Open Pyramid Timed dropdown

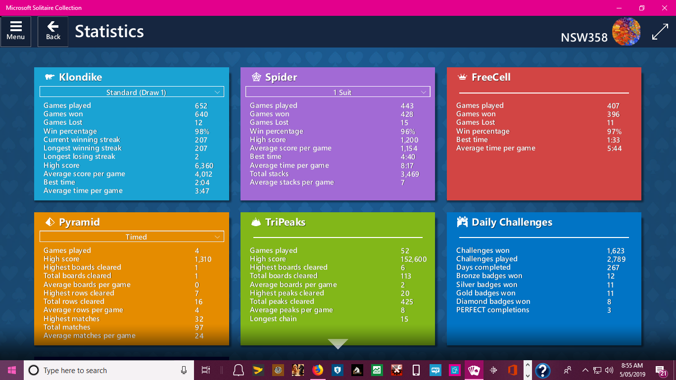coord(132,237)
